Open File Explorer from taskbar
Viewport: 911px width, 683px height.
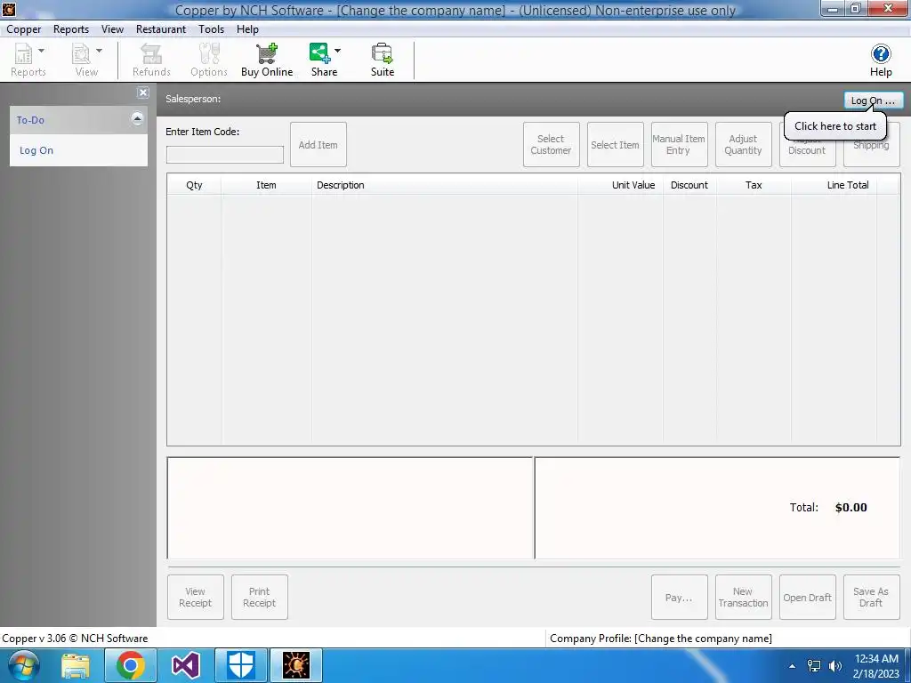coord(76,665)
